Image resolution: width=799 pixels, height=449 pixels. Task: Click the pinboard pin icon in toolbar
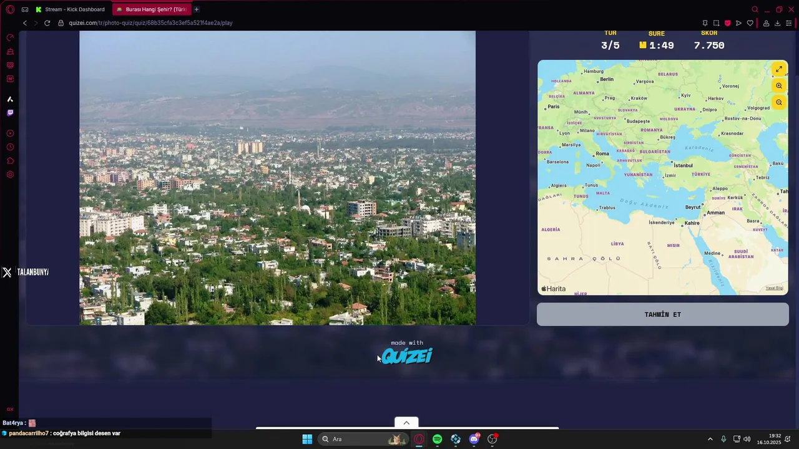(x=705, y=23)
